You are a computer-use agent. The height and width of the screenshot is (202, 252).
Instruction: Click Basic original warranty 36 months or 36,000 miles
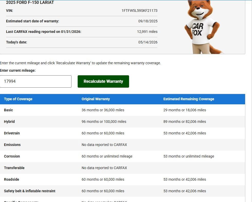[x=103, y=110]
